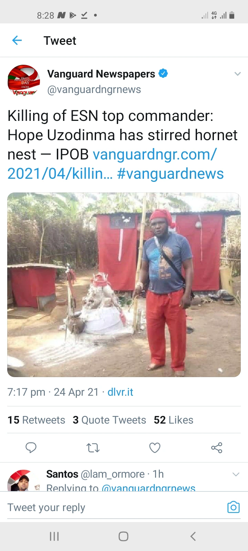Tap the share icon under the tweet

217,448
